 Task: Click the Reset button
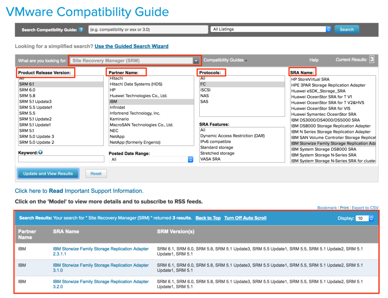[x=96, y=174]
